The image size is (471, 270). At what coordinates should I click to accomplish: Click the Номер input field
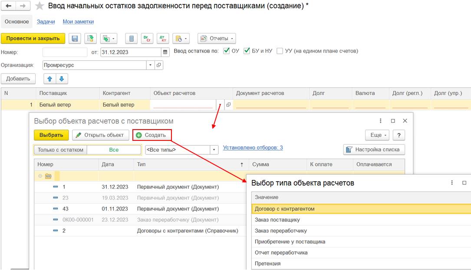[x=65, y=52]
